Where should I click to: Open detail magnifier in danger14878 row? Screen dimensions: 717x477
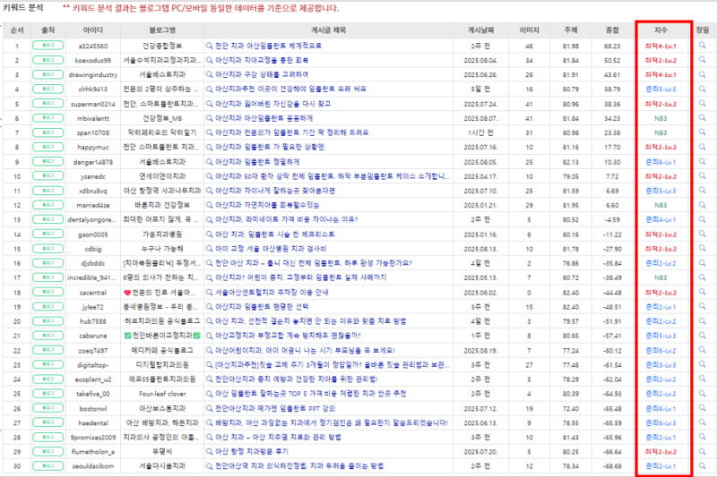pyautogui.click(x=702, y=162)
